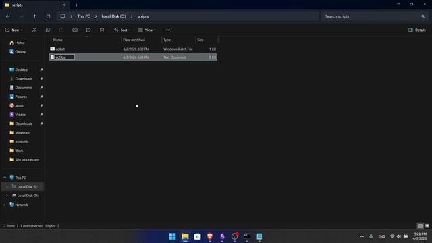Navigate up one folder level
This screenshot has height=243, width=432.
pyautogui.click(x=34, y=16)
